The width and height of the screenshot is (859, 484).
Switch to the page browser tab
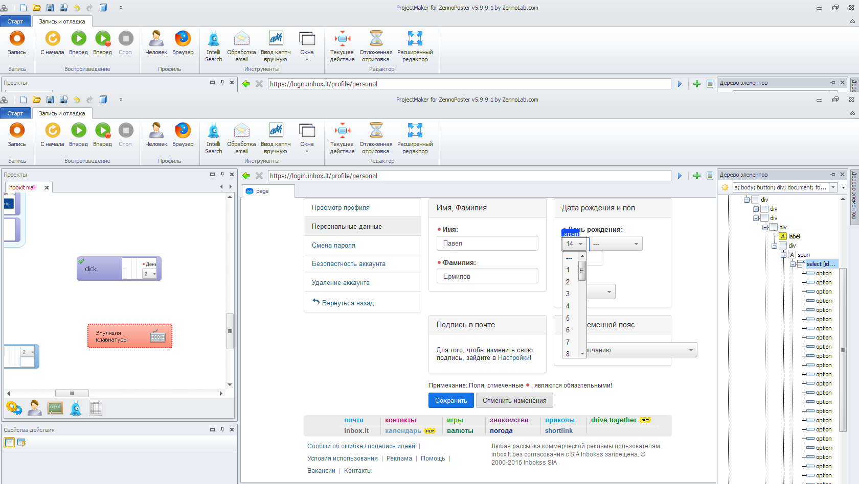pyautogui.click(x=262, y=191)
